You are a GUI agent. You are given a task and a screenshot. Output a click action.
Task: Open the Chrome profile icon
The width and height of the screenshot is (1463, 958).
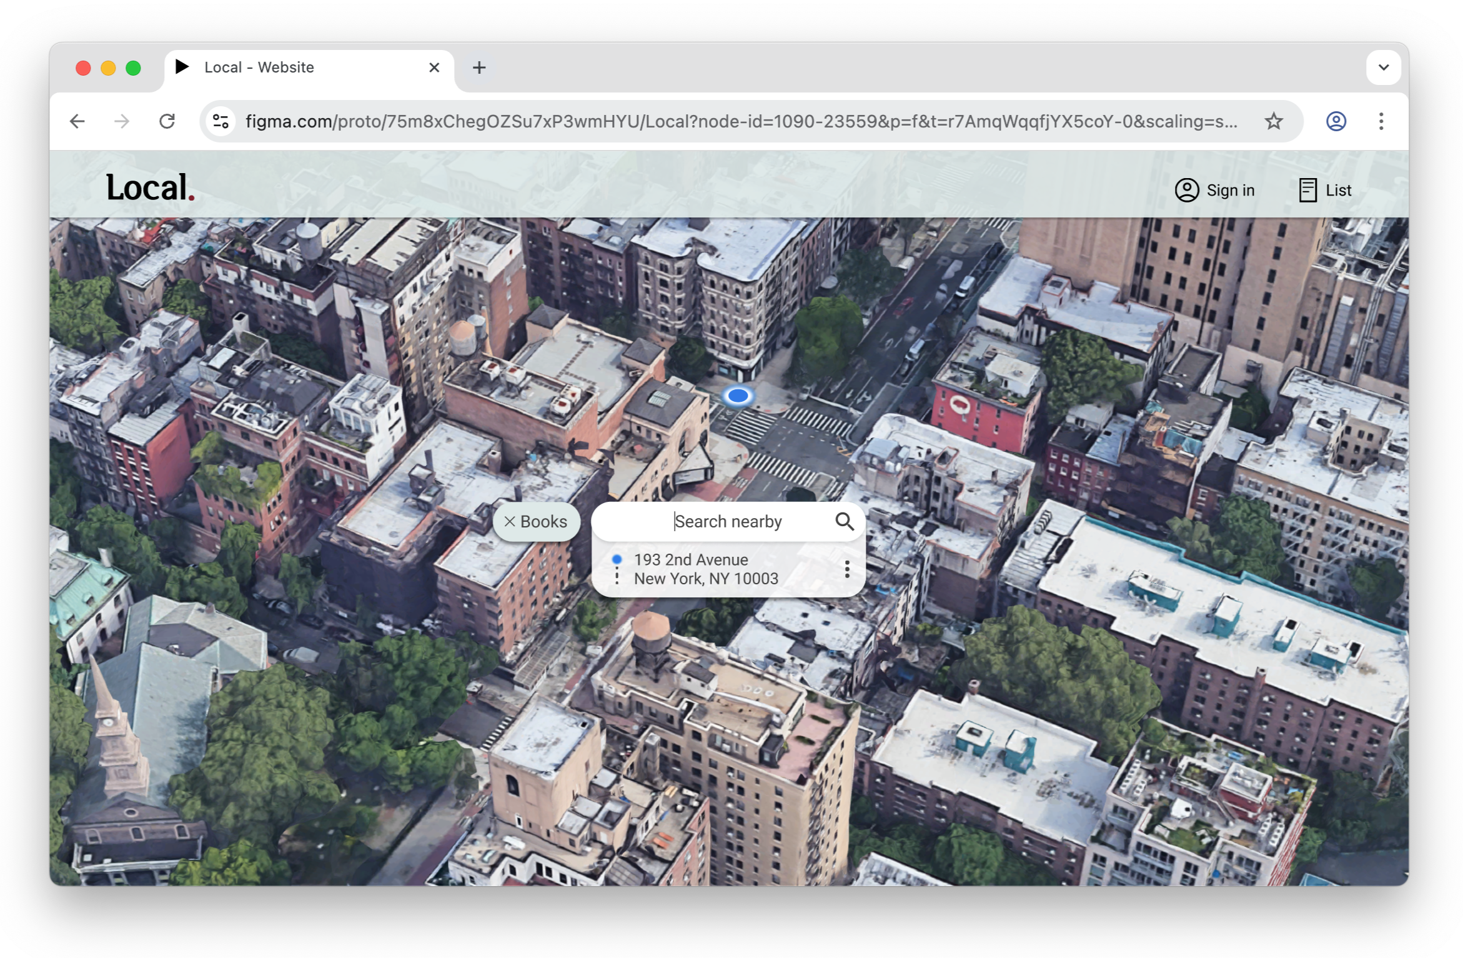pos(1336,121)
